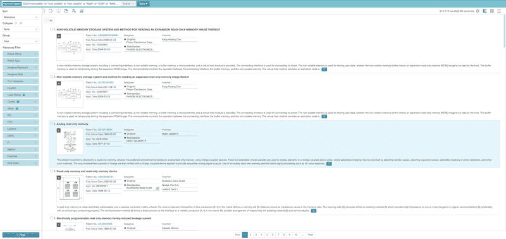
Task: Click the export document icon in toolbar
Action: click(51, 11)
